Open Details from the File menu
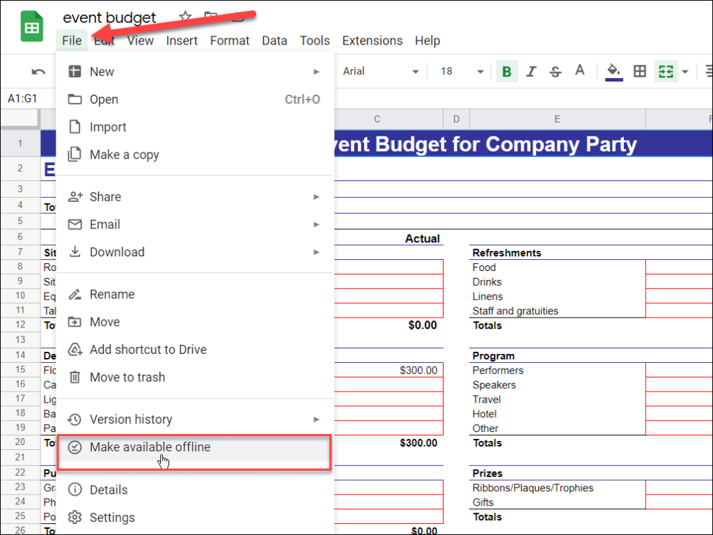 point(195,490)
